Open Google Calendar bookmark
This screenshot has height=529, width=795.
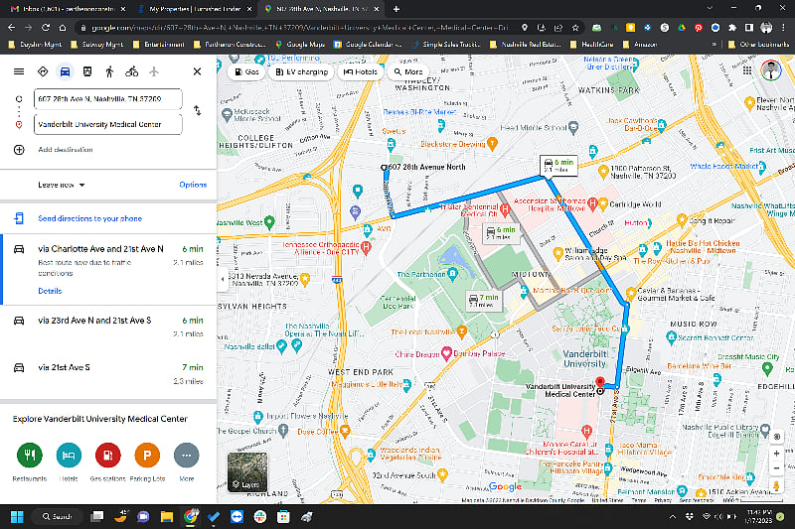[368, 45]
